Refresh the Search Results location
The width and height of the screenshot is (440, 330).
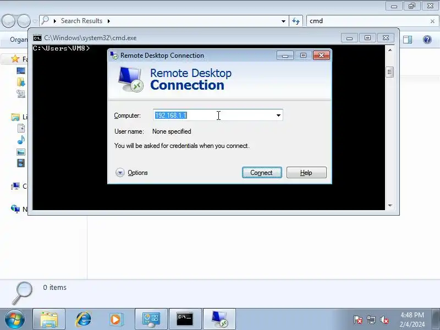pyautogui.click(x=296, y=21)
